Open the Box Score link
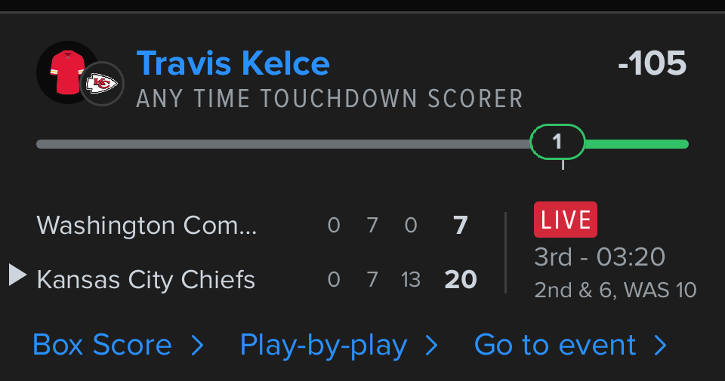 click(103, 346)
